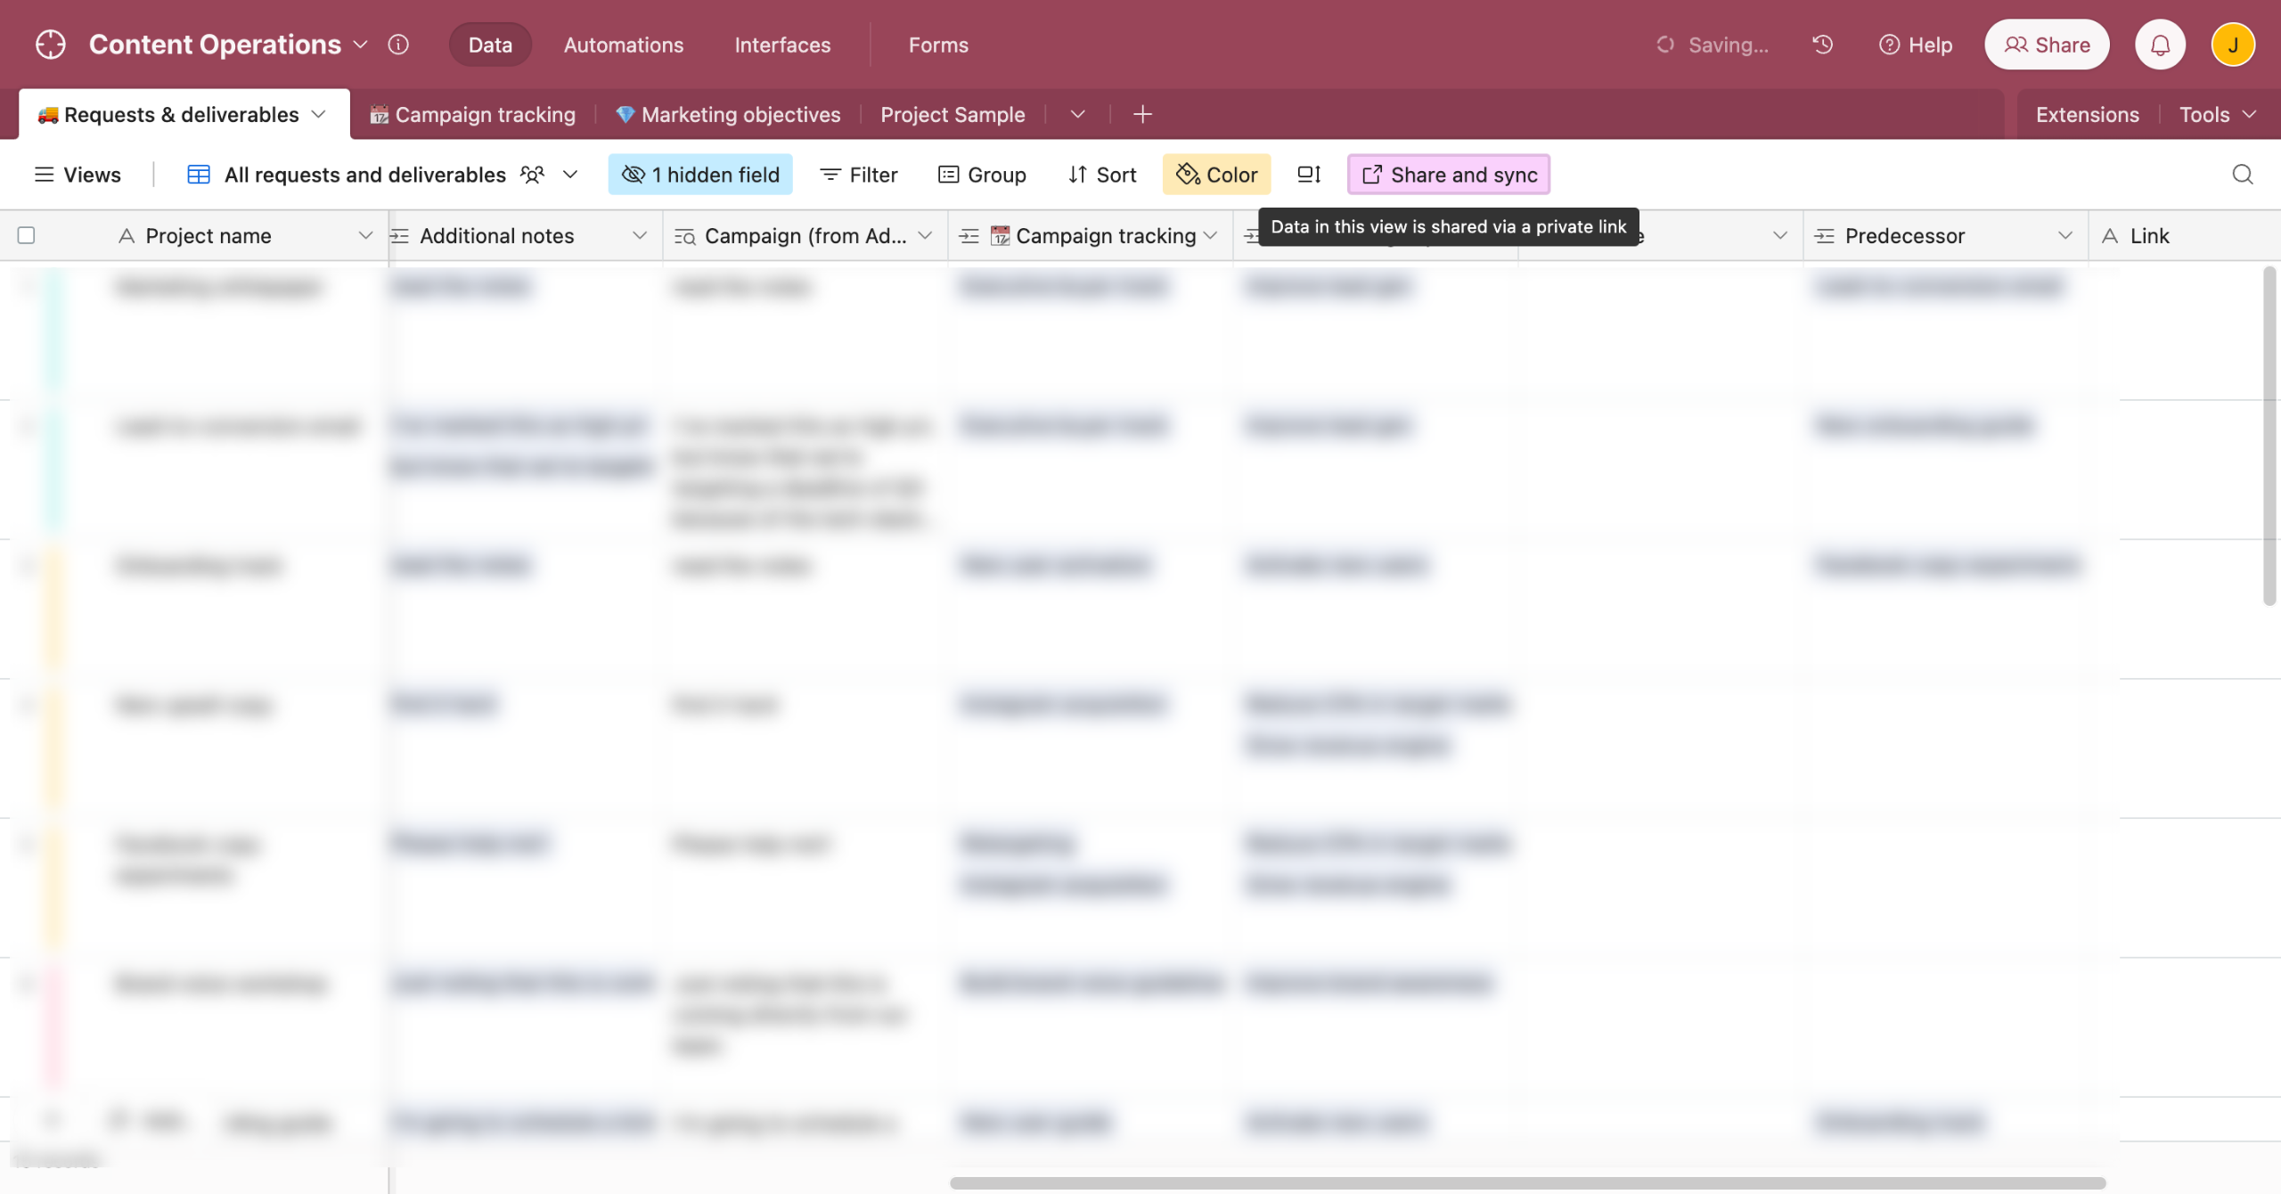The height and width of the screenshot is (1194, 2281).
Task: Open the Automations tab
Action: point(623,45)
